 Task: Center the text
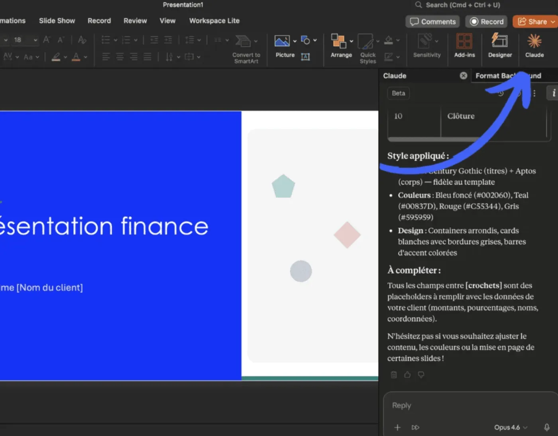click(x=120, y=57)
